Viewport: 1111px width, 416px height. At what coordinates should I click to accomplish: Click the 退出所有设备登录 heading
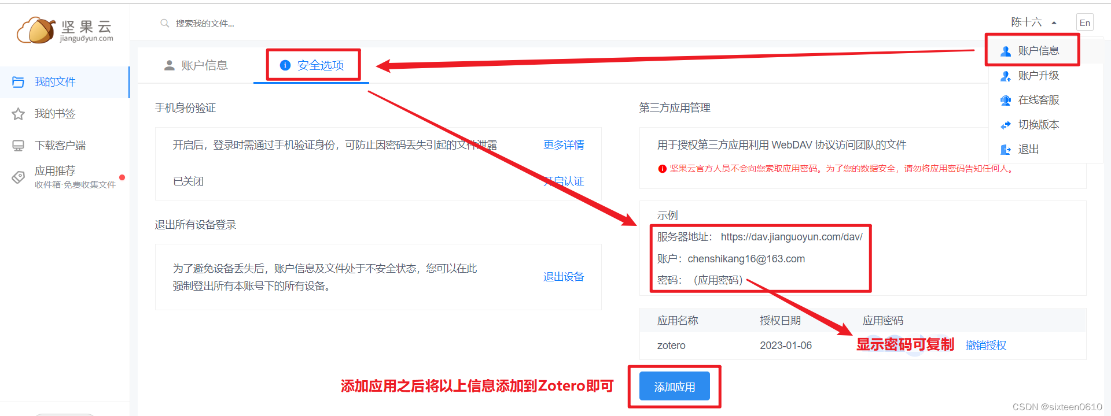tap(196, 225)
